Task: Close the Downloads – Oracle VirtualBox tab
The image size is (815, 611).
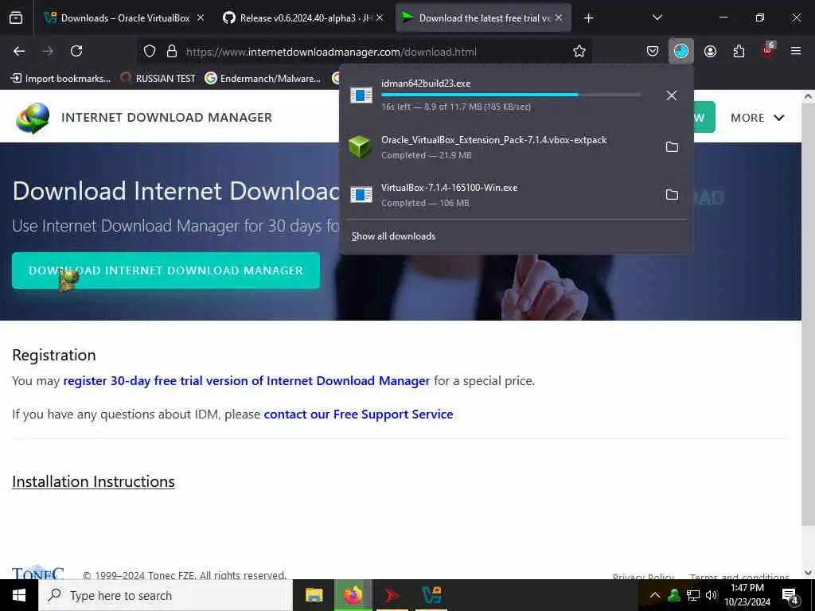Action: (201, 18)
